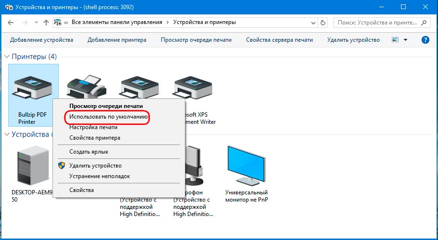
Task: Click the hidden breadcrumbs double chevron
Action: (x=66, y=23)
